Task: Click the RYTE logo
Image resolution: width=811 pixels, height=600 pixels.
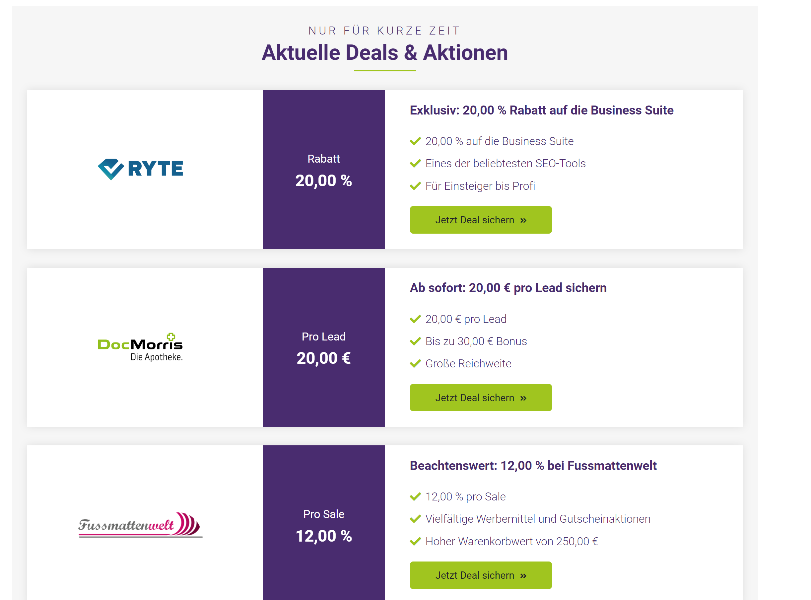Action: click(140, 169)
